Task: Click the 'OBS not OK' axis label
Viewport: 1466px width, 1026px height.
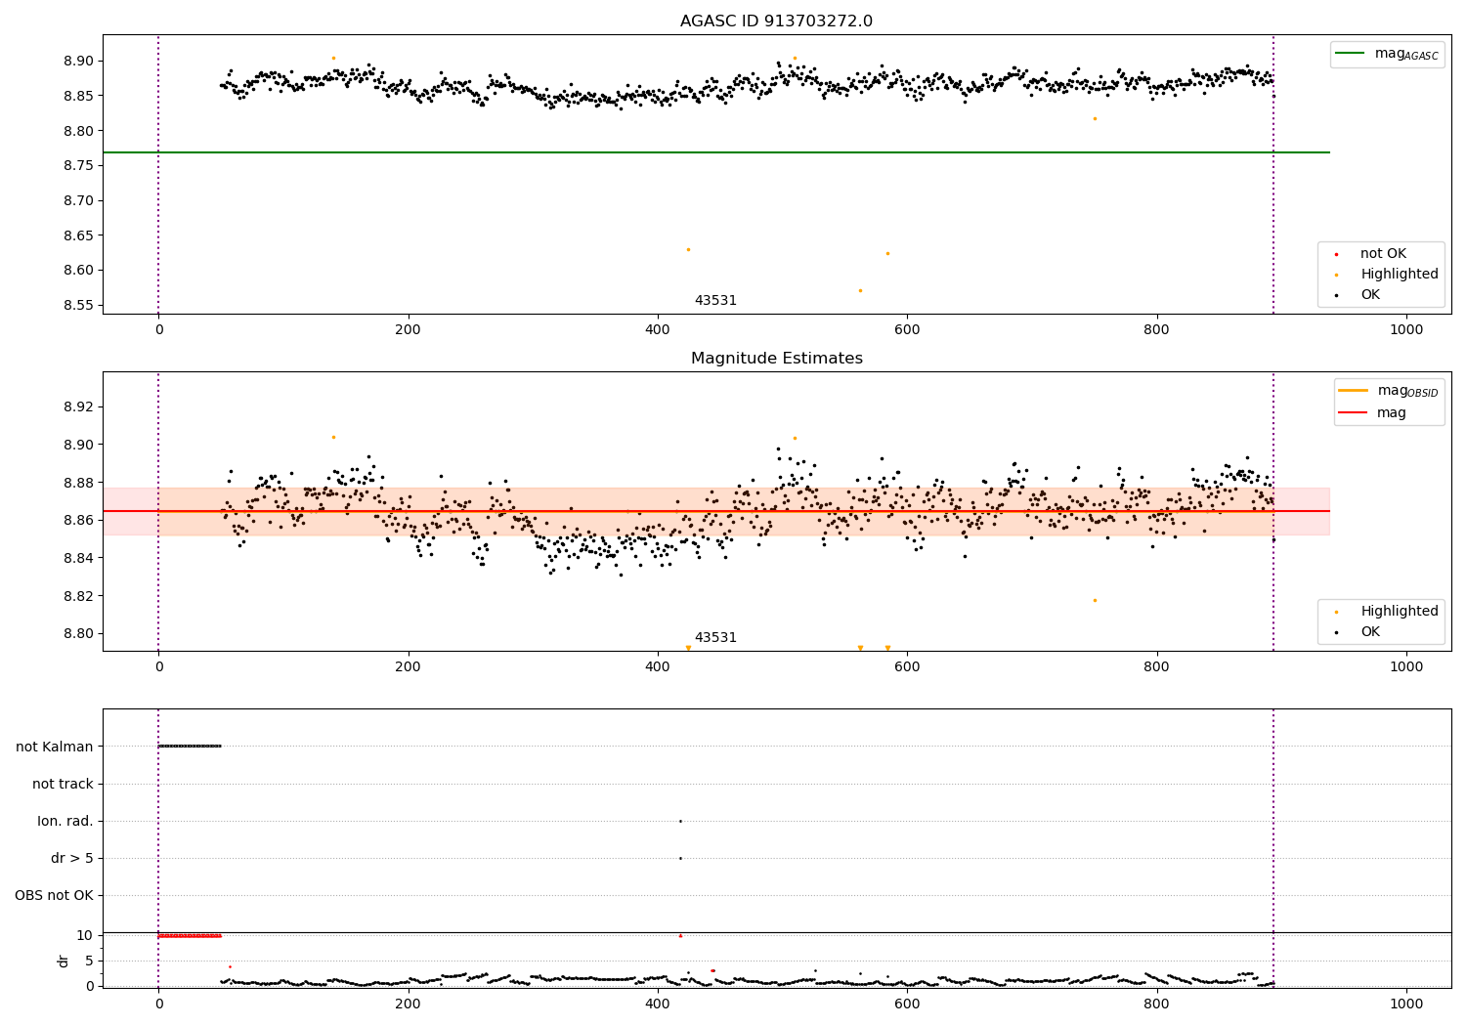Action: coord(54,895)
